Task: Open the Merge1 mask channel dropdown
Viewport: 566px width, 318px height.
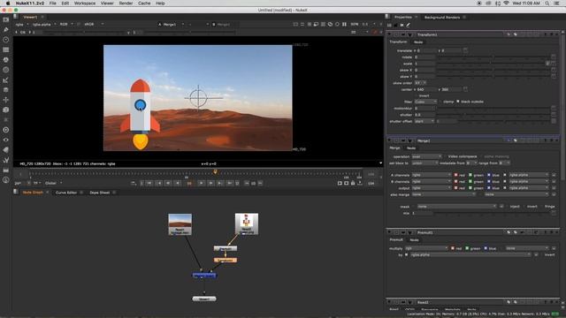Action: point(456,206)
